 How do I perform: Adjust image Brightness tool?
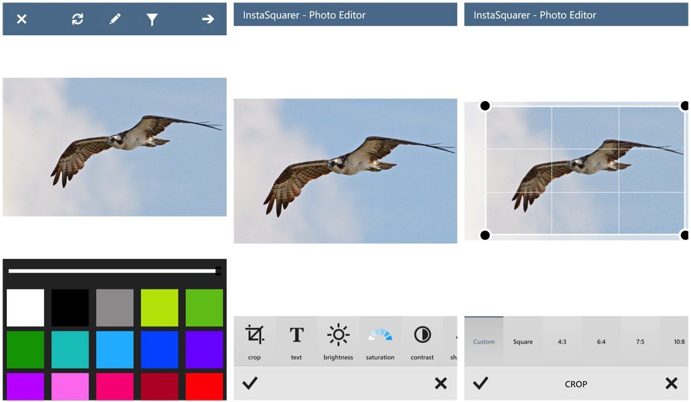click(x=338, y=340)
